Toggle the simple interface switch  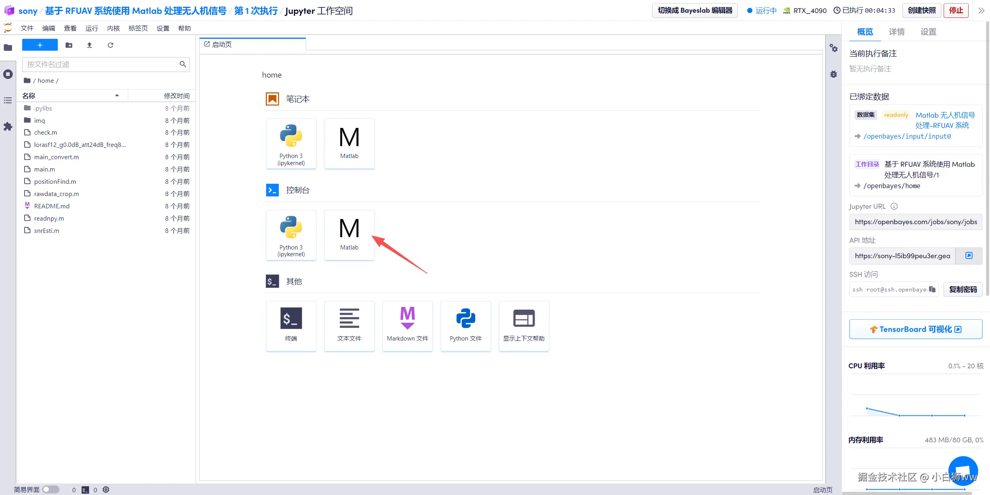[51, 489]
